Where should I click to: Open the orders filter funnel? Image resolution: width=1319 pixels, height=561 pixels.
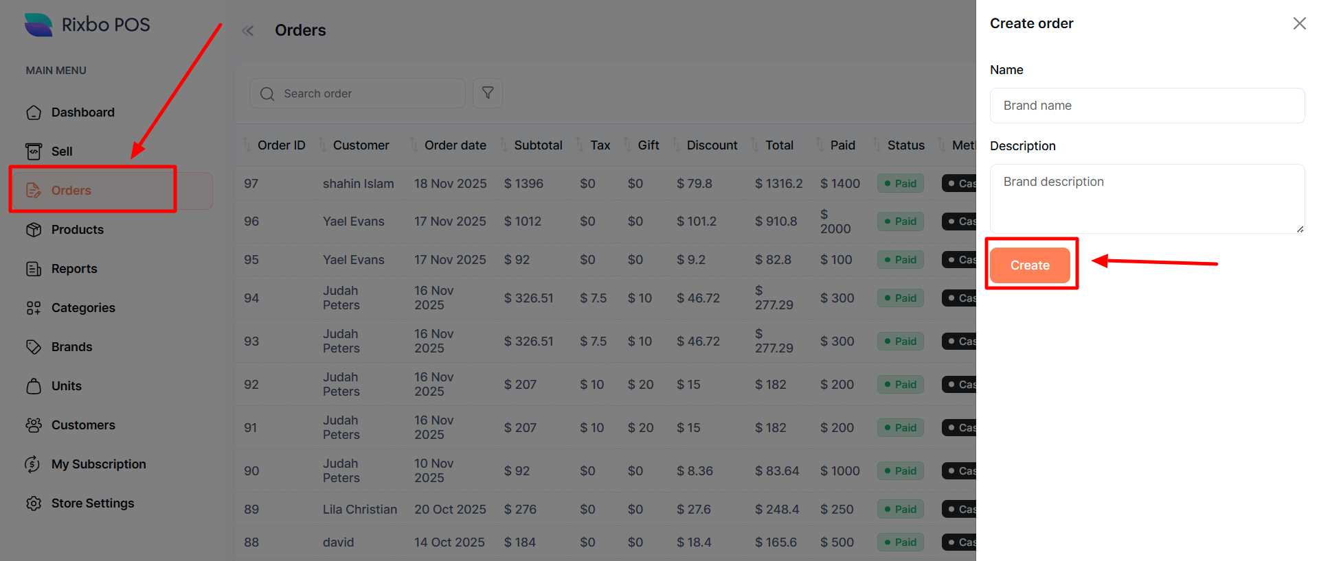click(488, 93)
